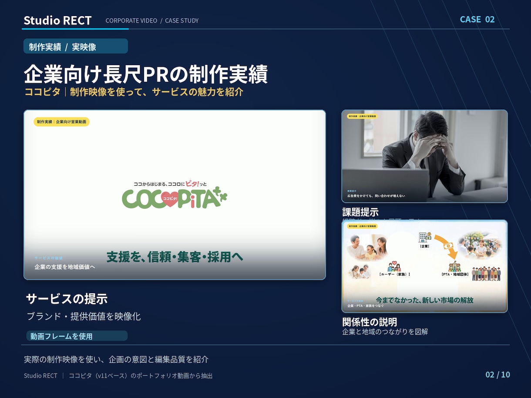The height and width of the screenshot is (398, 531).
Task: Click the footer note ココピタ（v11ベース）のポートフォリオ動画から抽出
Action: [x=141, y=376]
